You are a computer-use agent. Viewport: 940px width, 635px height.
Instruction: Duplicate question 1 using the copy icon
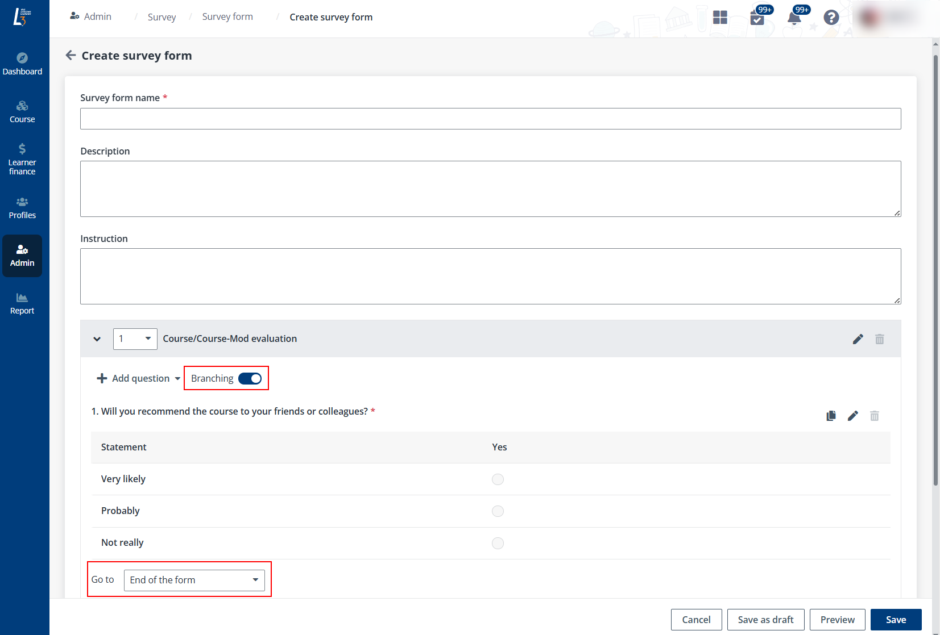click(x=831, y=416)
